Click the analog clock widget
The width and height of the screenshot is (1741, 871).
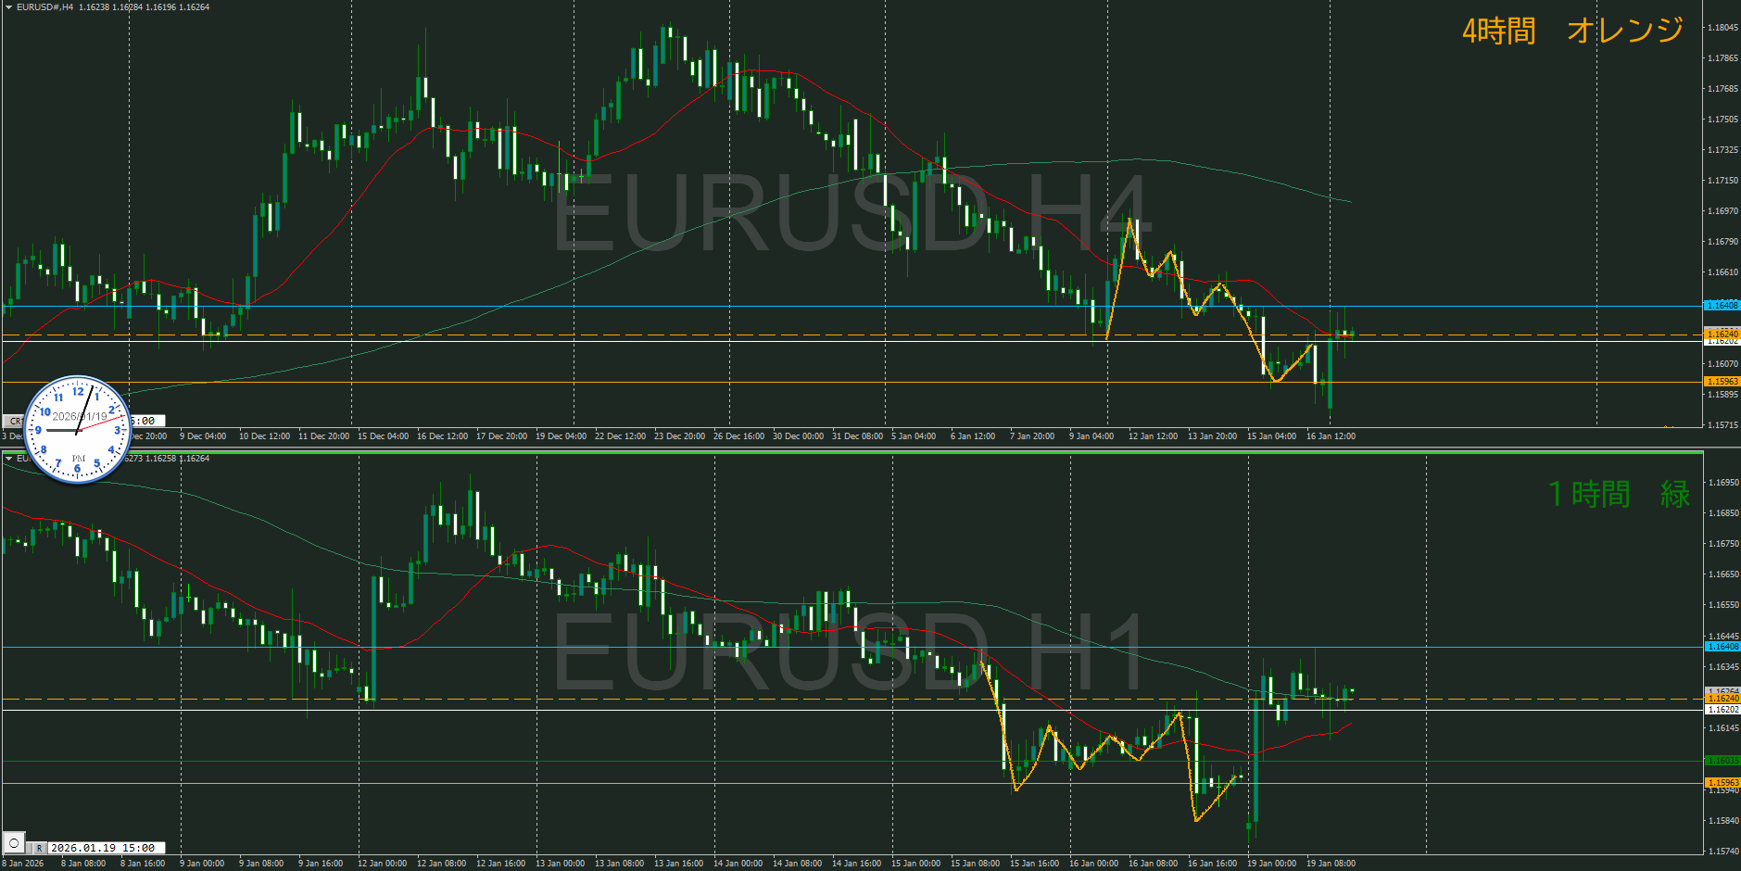pyautogui.click(x=78, y=430)
